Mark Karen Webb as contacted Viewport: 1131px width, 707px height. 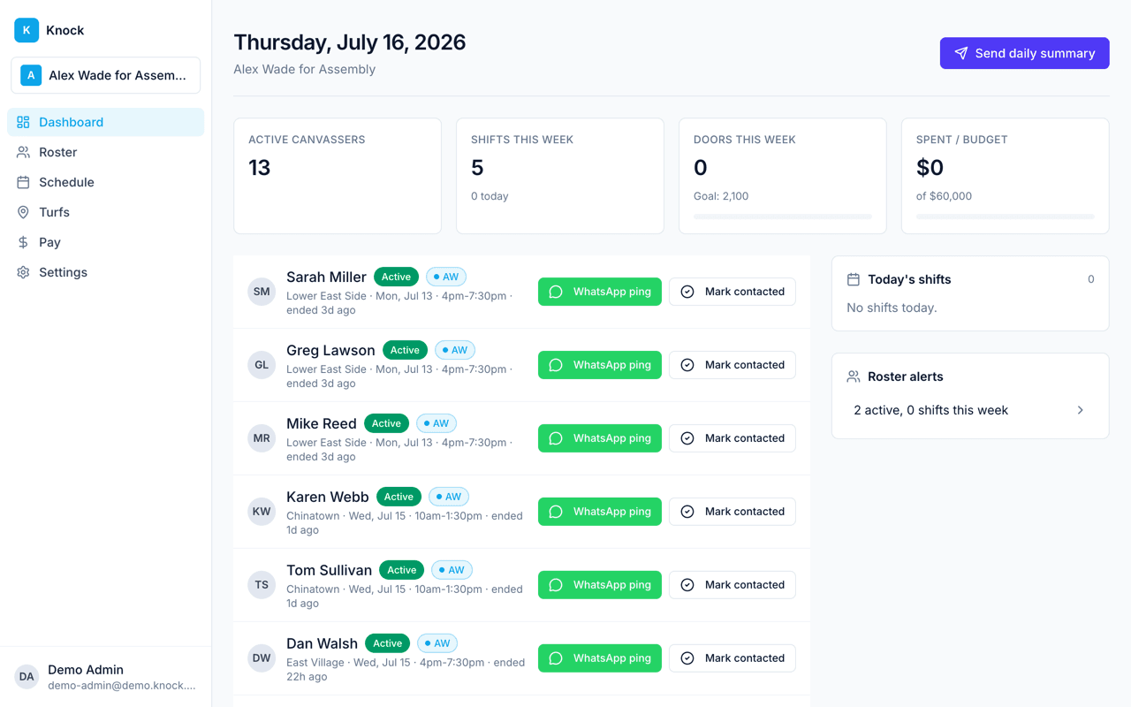[732, 512]
